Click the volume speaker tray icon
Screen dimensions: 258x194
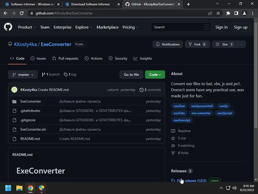point(234,188)
